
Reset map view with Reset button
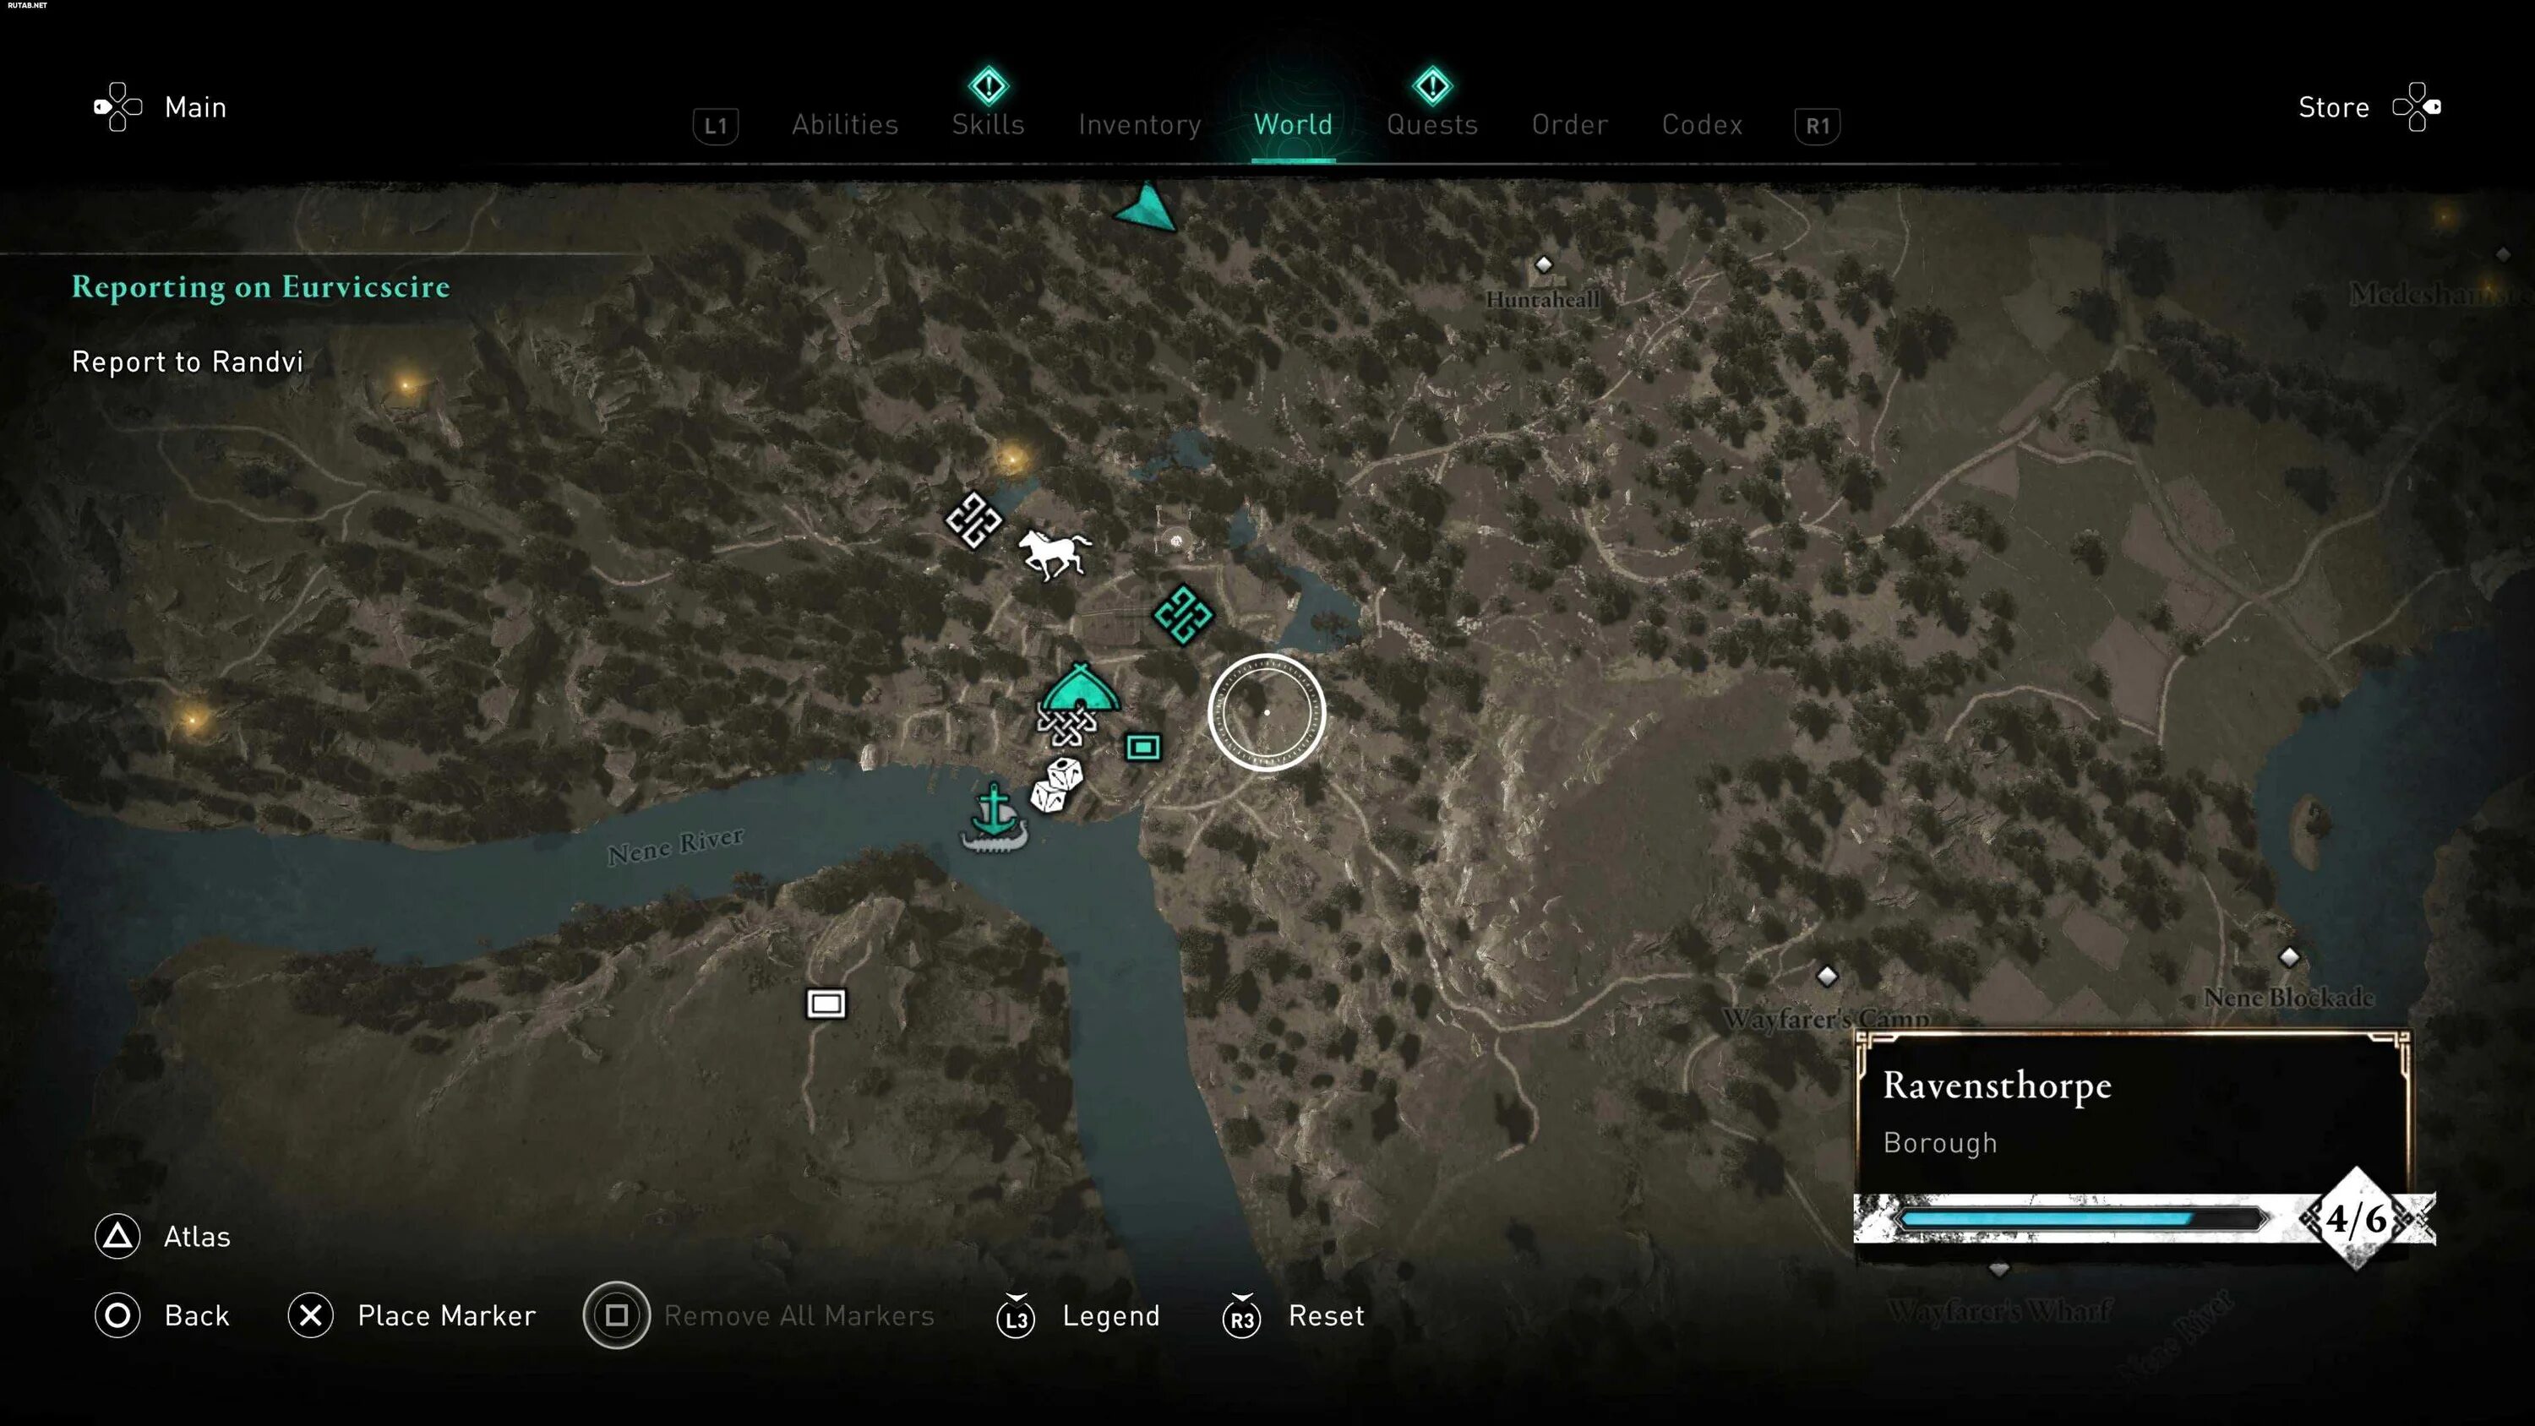click(1327, 1313)
